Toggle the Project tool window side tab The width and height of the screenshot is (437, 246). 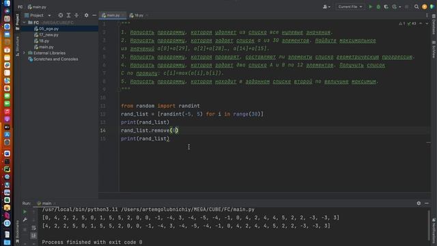coord(17,22)
